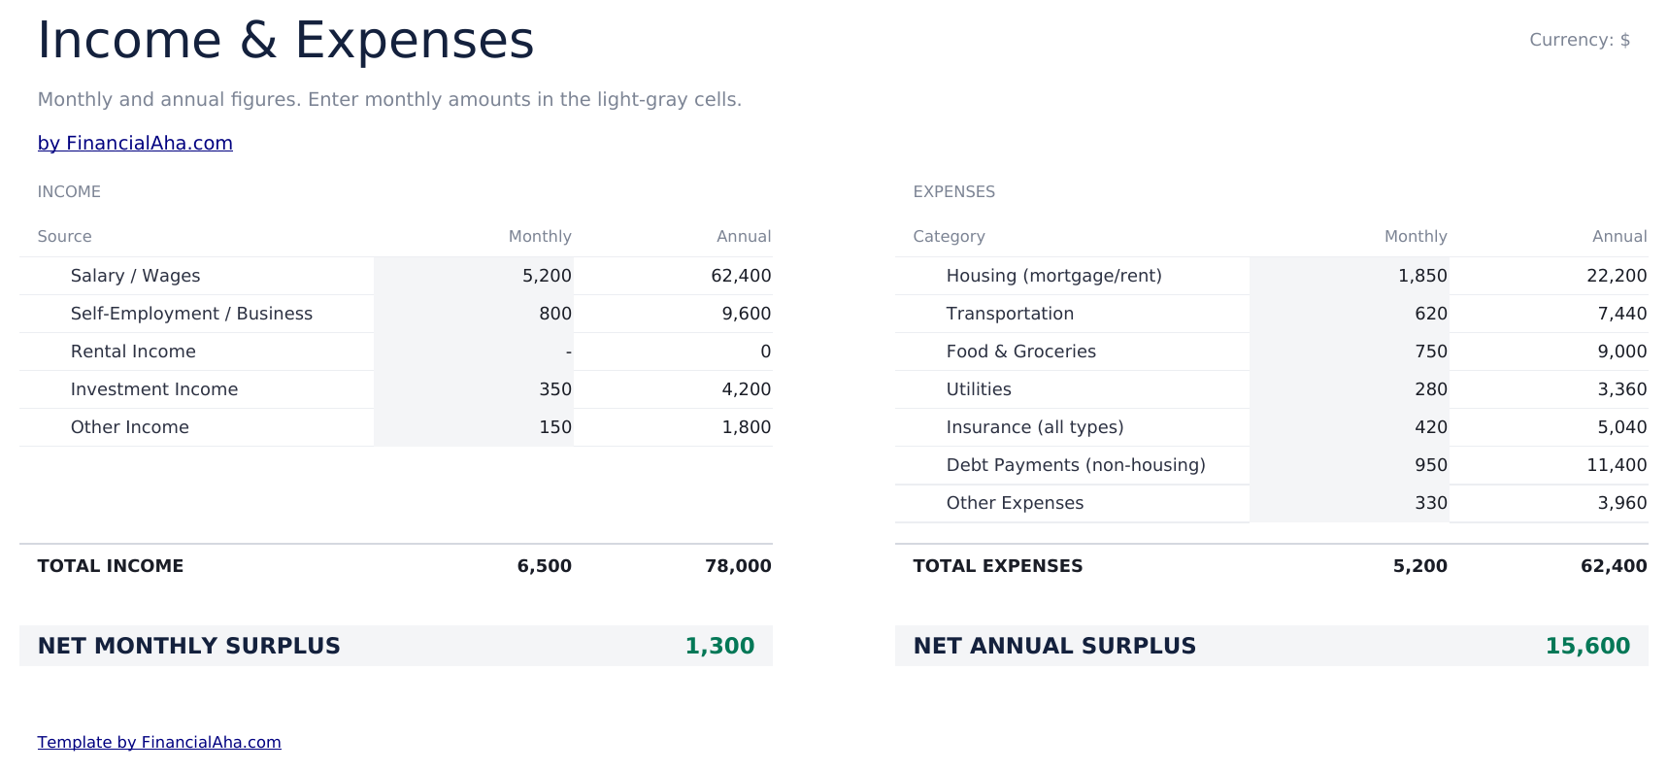The image size is (1668, 771).
Task: Select the Insurance (all types) monthly cell 420
Action: (x=1350, y=427)
